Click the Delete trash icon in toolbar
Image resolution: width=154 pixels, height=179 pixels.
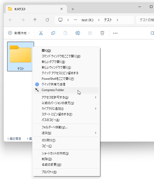(102, 33)
